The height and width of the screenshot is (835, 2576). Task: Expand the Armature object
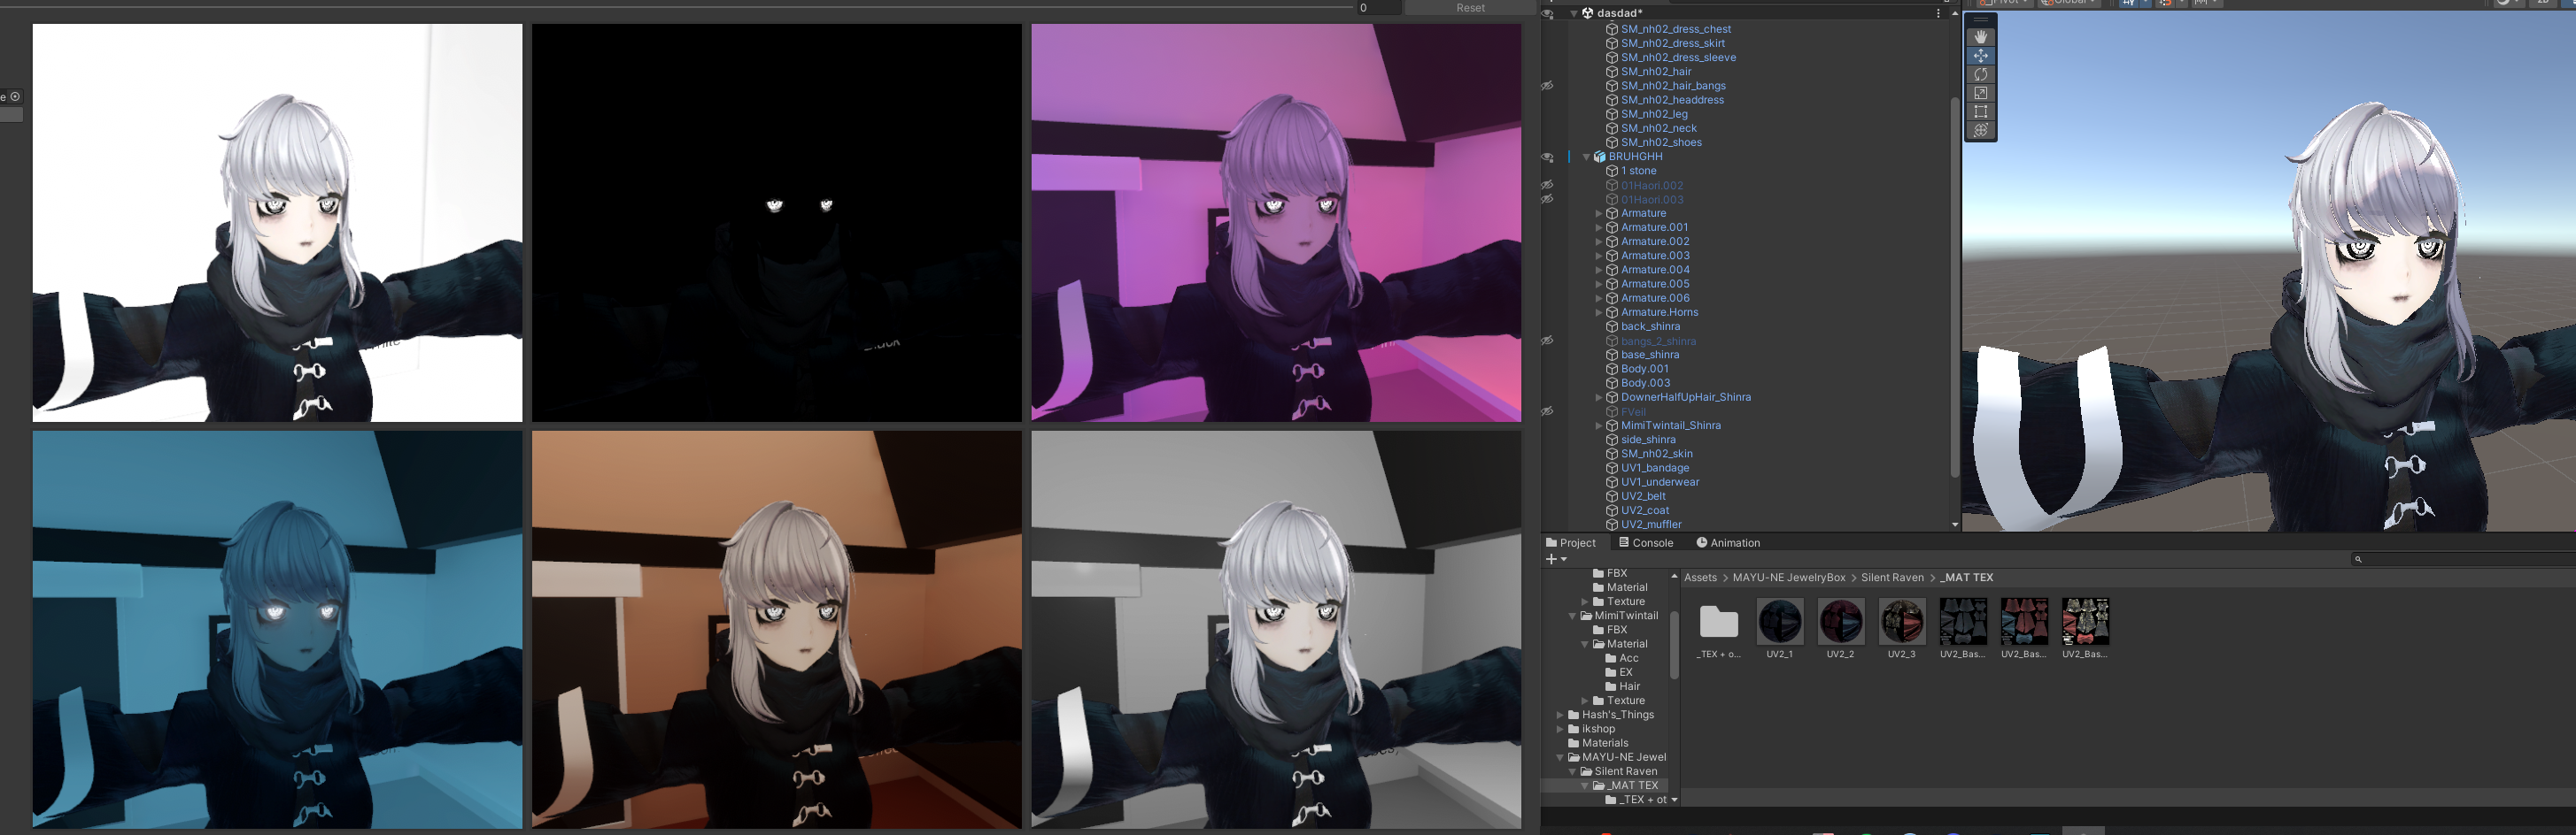(x=1599, y=213)
